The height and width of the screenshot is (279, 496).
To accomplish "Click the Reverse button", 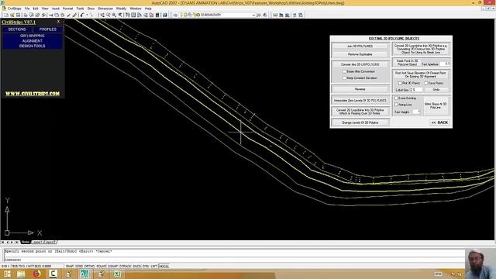I will [x=360, y=89].
